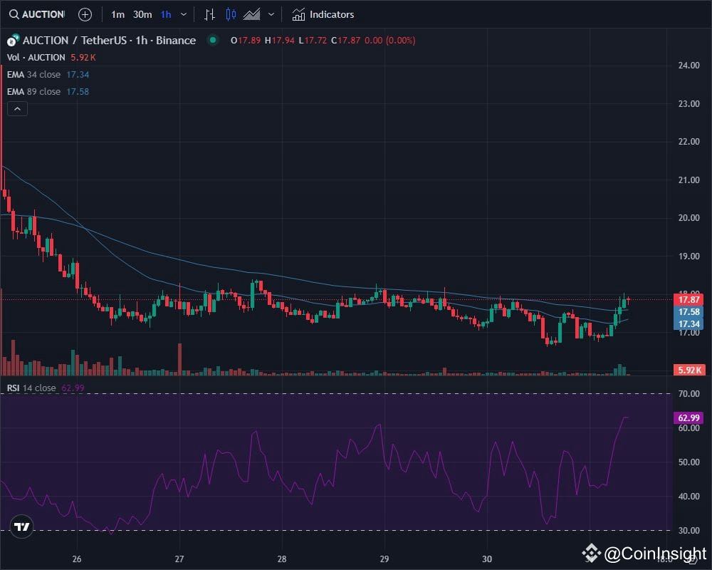Click the TradingView logo badge
Image resolution: width=712 pixels, height=570 pixels.
pos(21,527)
